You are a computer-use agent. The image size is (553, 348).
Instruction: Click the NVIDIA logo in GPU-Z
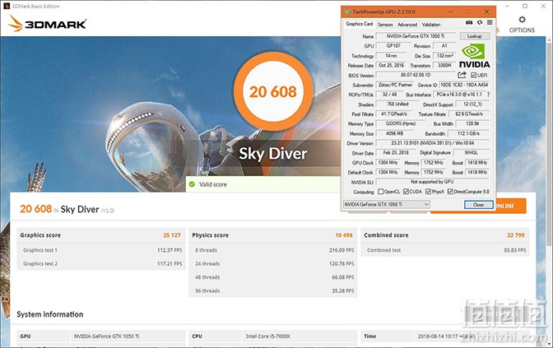click(x=474, y=56)
